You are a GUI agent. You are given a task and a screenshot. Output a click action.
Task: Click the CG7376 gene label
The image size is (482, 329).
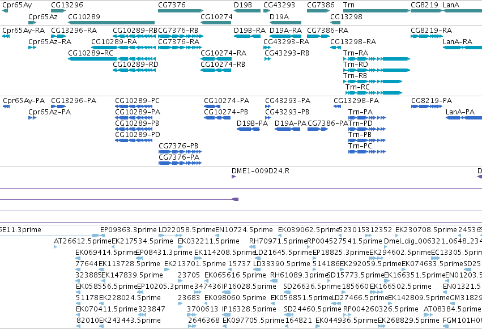(x=172, y=5)
